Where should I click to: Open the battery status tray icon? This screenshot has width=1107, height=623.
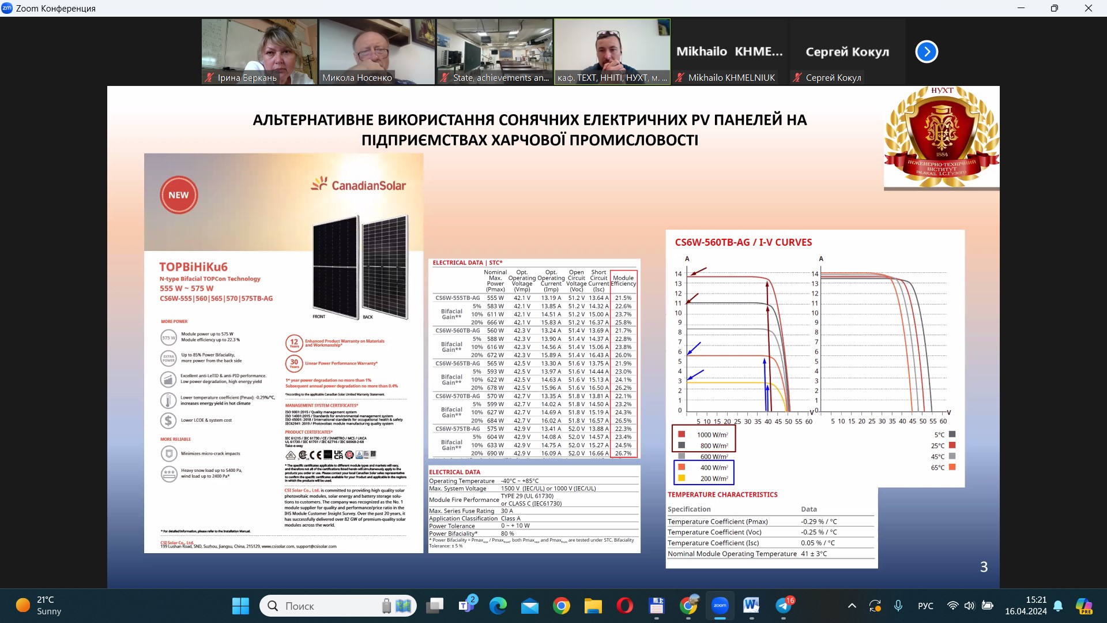coord(988,606)
